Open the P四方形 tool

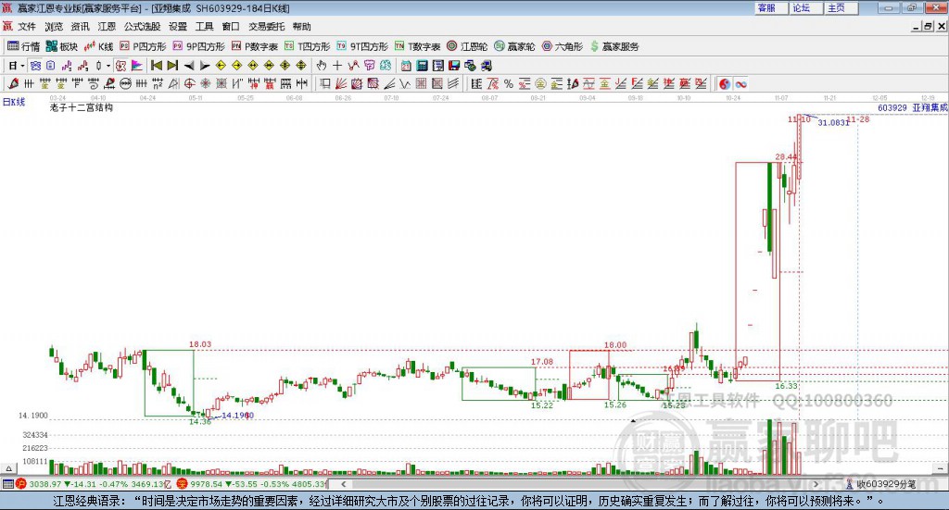(x=143, y=46)
